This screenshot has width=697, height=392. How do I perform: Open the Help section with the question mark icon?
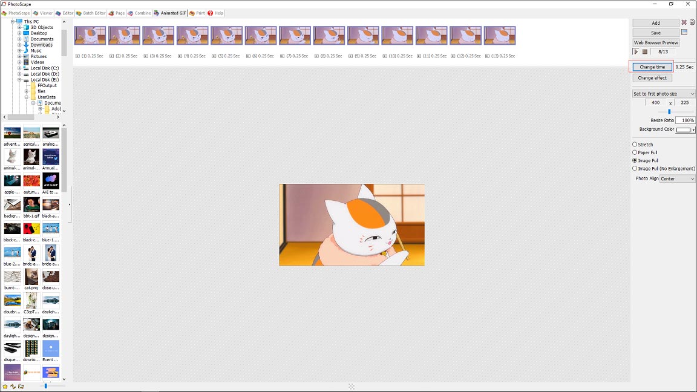coord(215,13)
